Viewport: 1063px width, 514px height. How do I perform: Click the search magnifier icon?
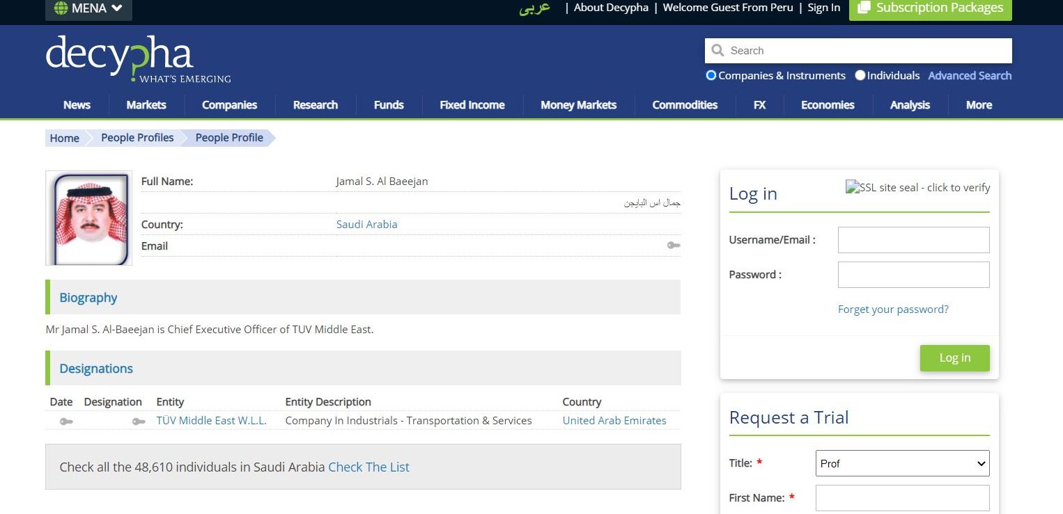(x=717, y=51)
